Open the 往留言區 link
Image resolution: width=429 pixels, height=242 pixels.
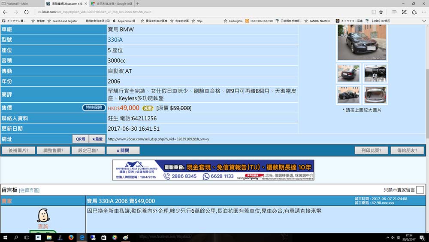point(29,190)
